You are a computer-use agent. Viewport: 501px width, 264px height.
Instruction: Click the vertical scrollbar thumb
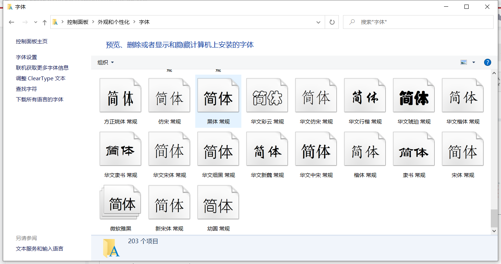pyautogui.click(x=494, y=218)
